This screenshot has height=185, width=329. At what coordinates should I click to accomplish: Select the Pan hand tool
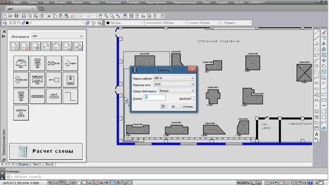click(100, 16)
